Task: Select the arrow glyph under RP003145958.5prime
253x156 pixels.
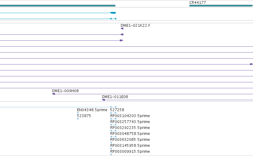Action: [111, 149]
